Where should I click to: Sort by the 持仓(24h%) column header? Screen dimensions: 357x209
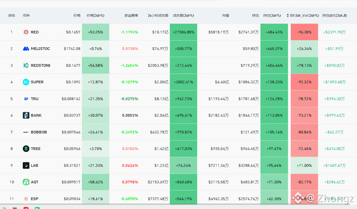272,15
